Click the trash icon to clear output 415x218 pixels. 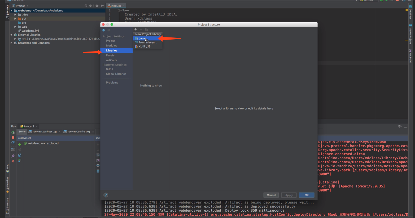(x=98, y=171)
